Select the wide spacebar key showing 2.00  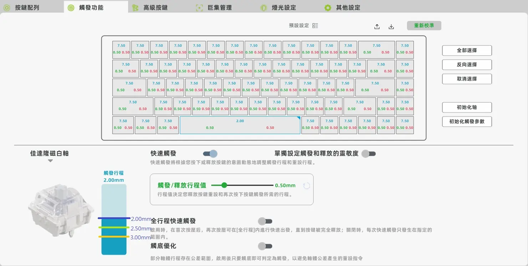coord(240,125)
